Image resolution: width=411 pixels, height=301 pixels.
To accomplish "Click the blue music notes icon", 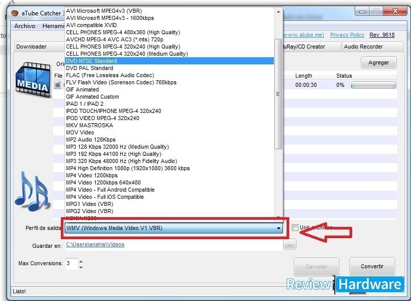I will [32, 191].
